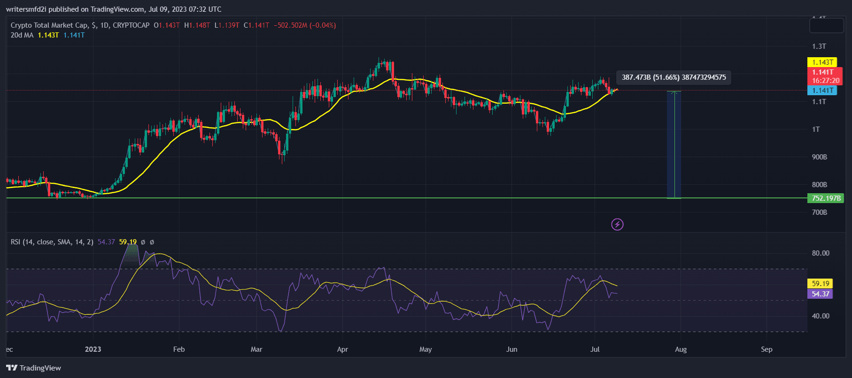852x378 pixels.
Task: Click the first ø symbol in RSI legend
Action: coord(143,242)
